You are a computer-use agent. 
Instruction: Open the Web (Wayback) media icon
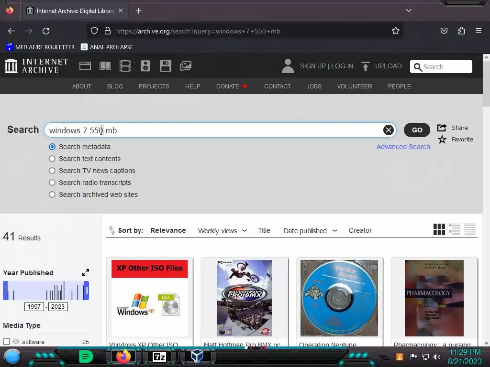(85, 66)
